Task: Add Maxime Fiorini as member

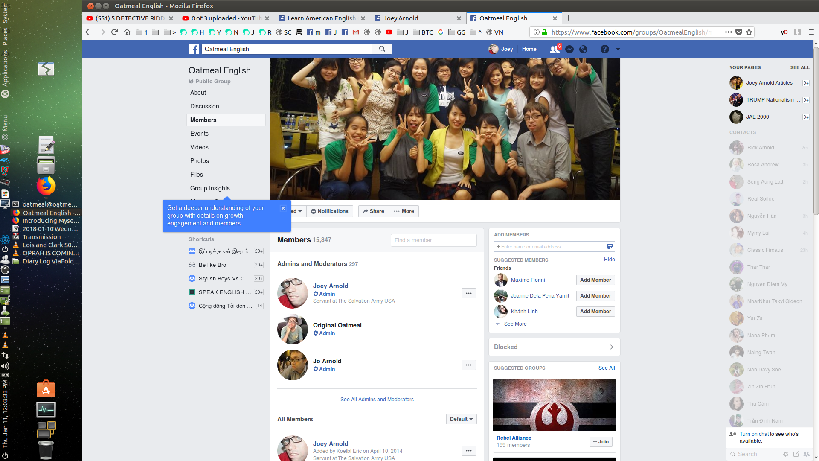Action: pos(595,280)
